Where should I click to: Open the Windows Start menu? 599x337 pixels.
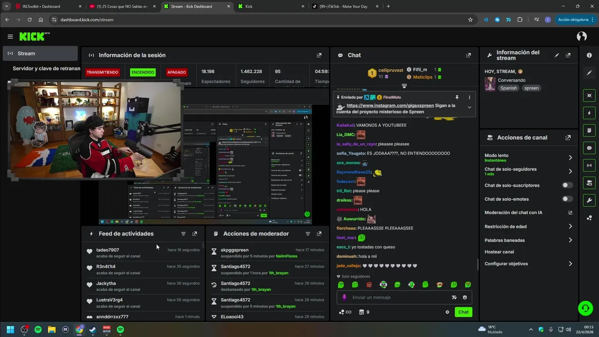(x=10, y=330)
